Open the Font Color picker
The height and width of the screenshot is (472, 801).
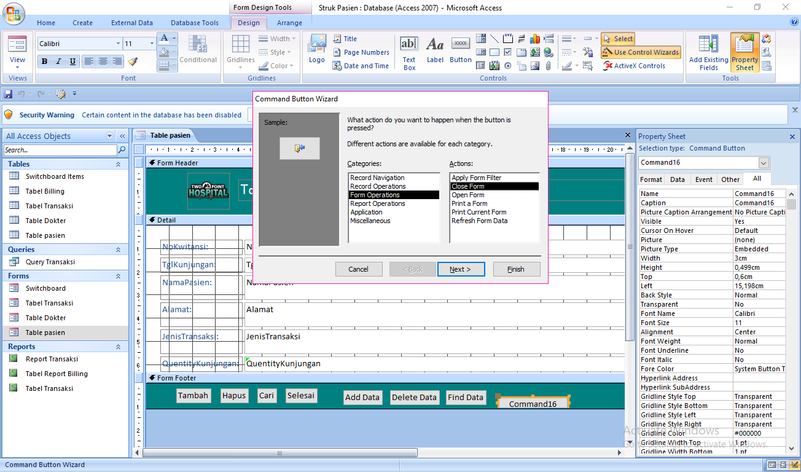click(174, 39)
